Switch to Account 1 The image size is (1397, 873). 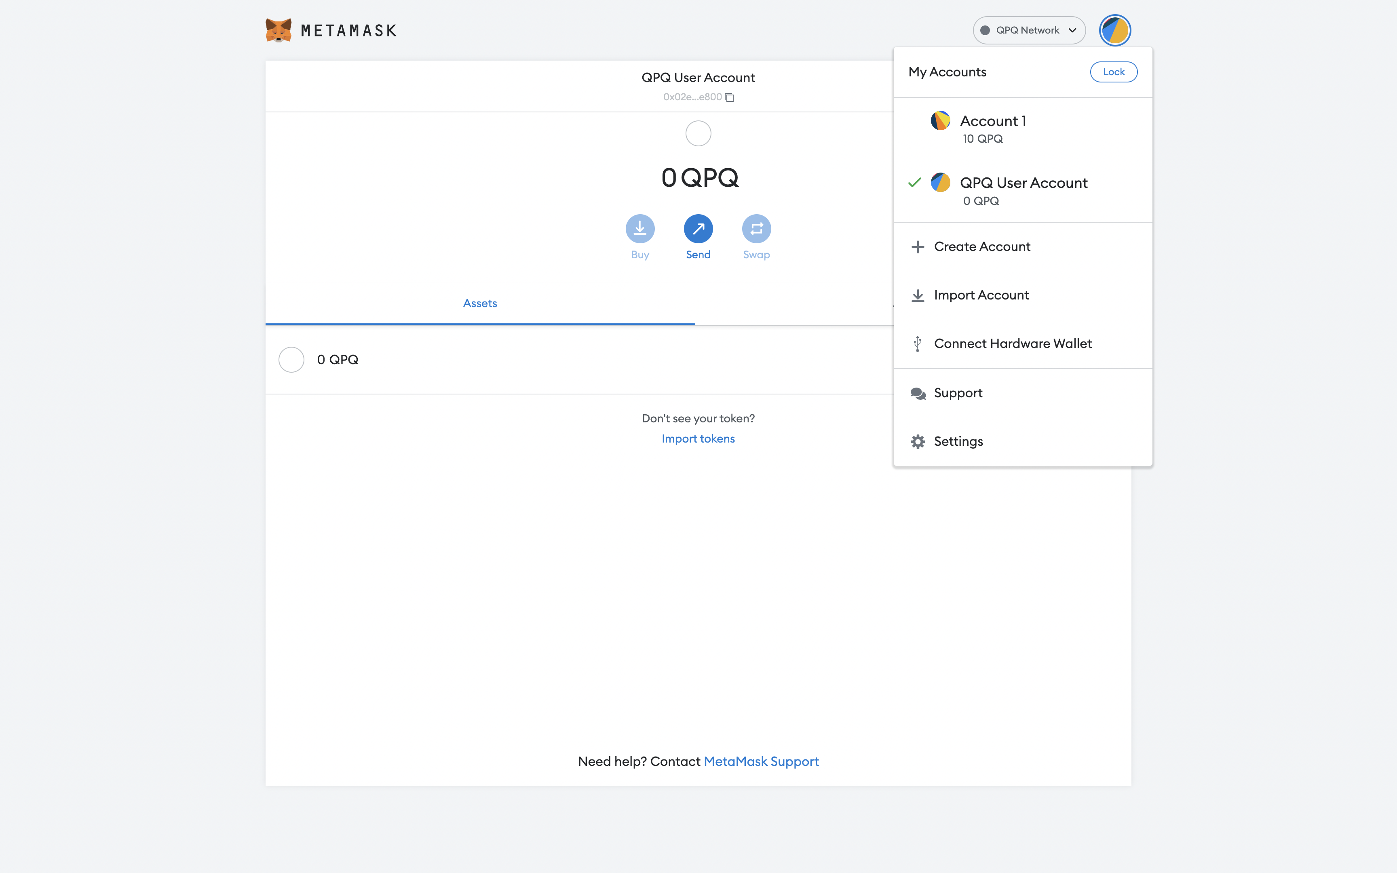1023,129
